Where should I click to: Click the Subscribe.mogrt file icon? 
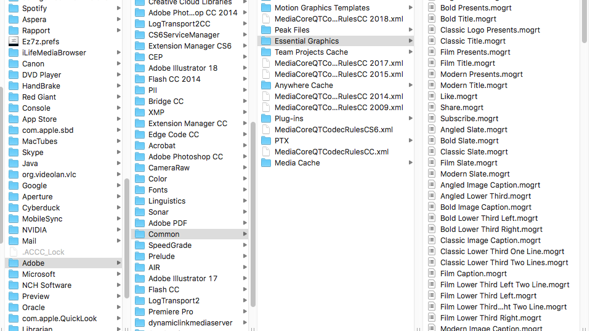pyautogui.click(x=432, y=119)
